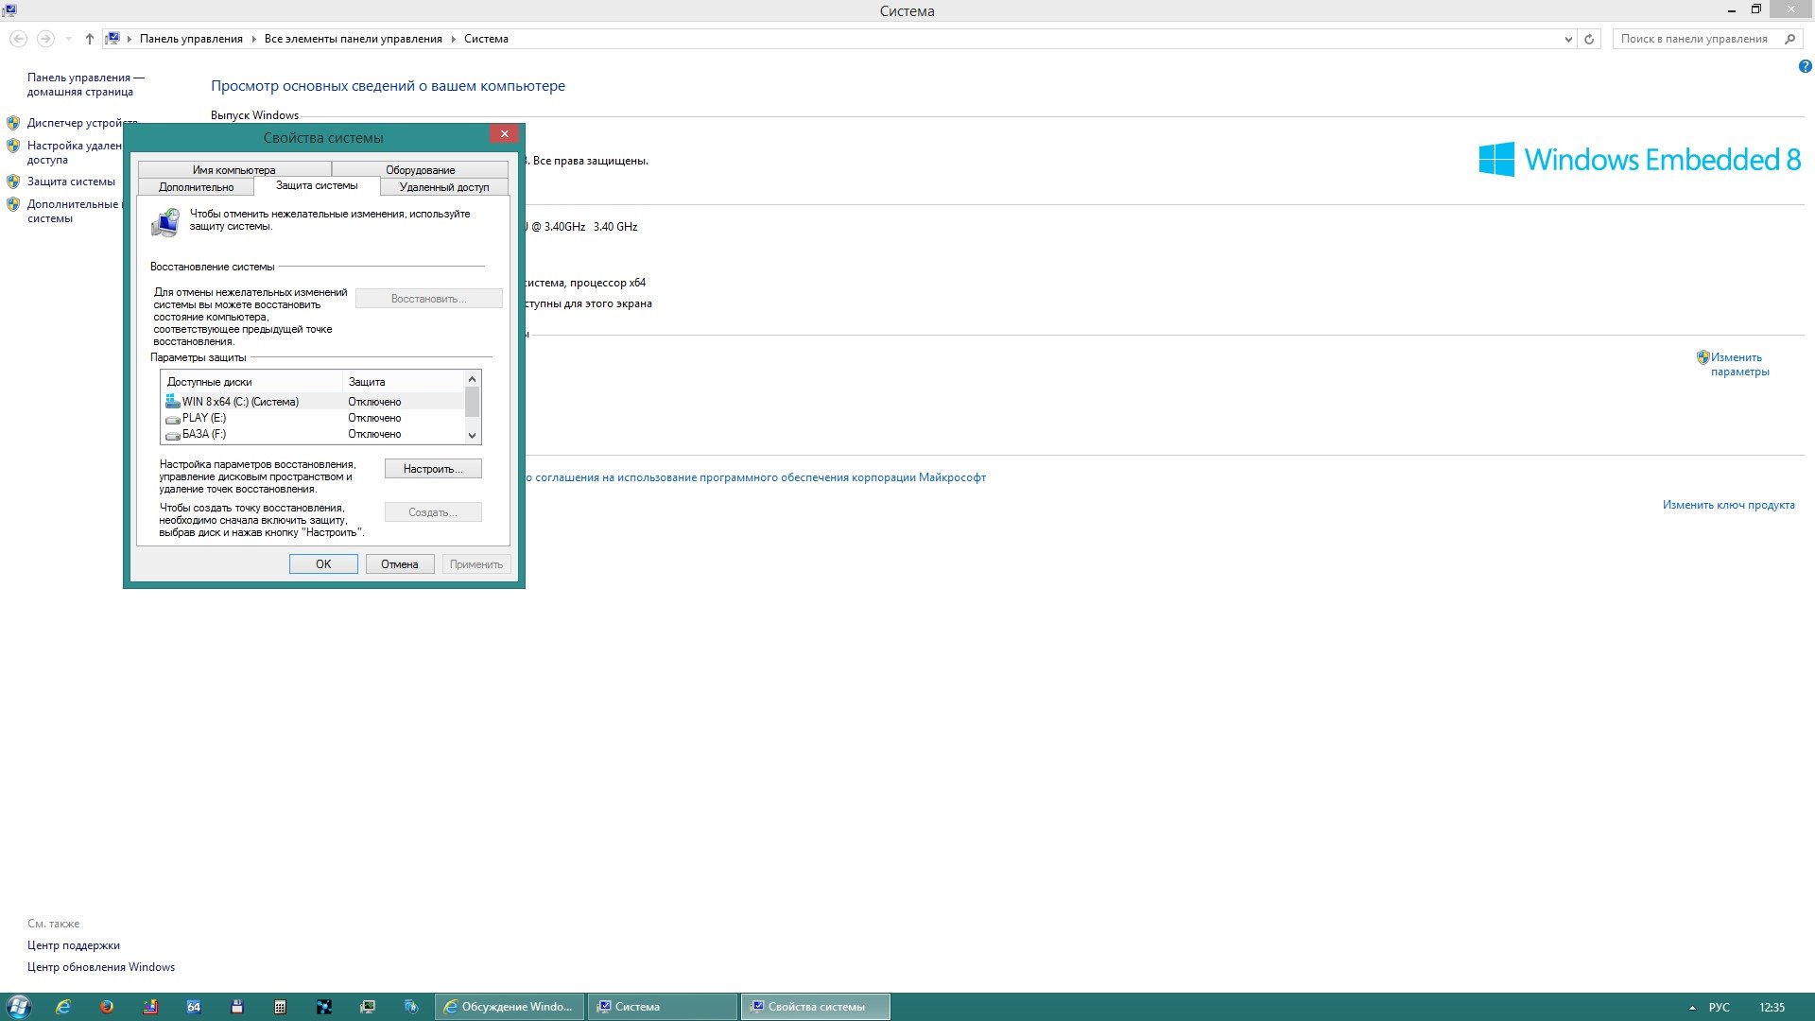The image size is (1815, 1021).
Task: Select 'Панель управления' breadcrumb
Action: pos(191,39)
